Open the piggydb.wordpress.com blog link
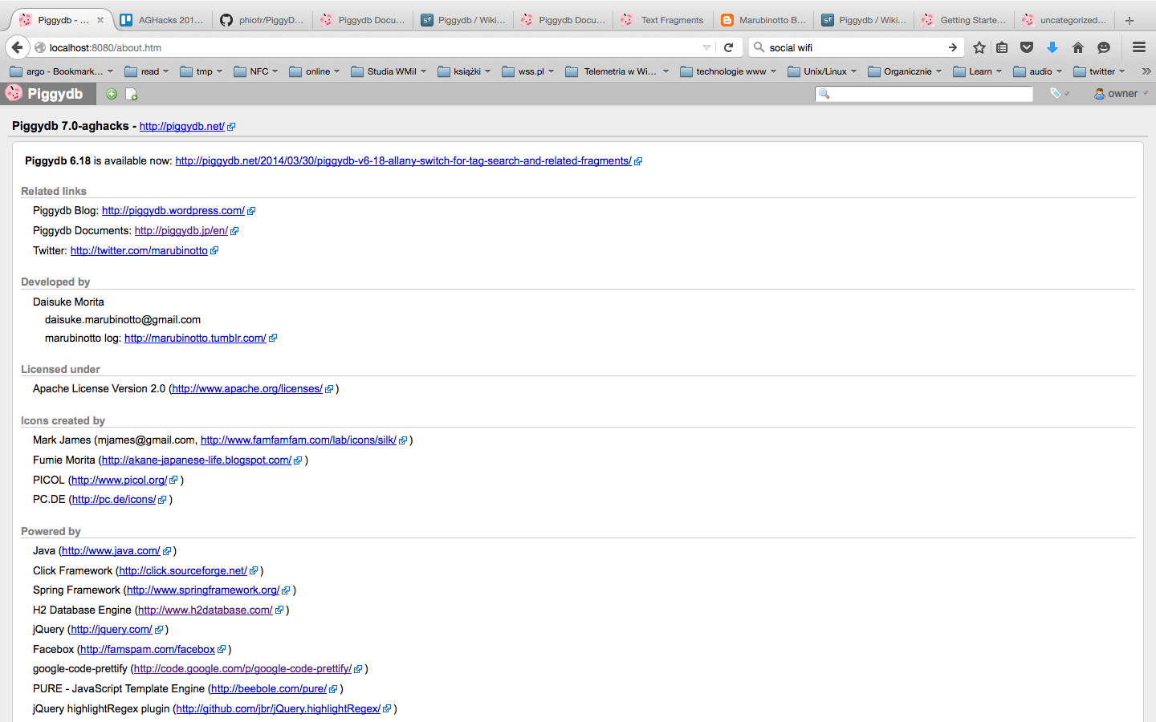This screenshot has height=722, width=1156. click(x=173, y=211)
